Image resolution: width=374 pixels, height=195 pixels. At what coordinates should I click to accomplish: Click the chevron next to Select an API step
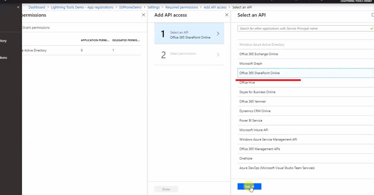coord(218,34)
